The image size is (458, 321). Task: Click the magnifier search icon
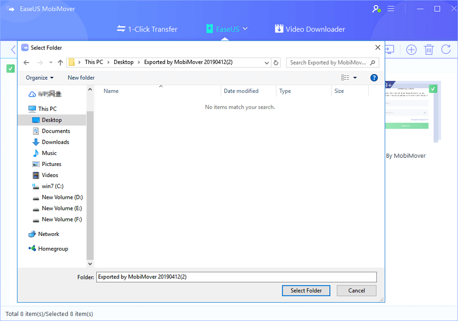pos(373,63)
